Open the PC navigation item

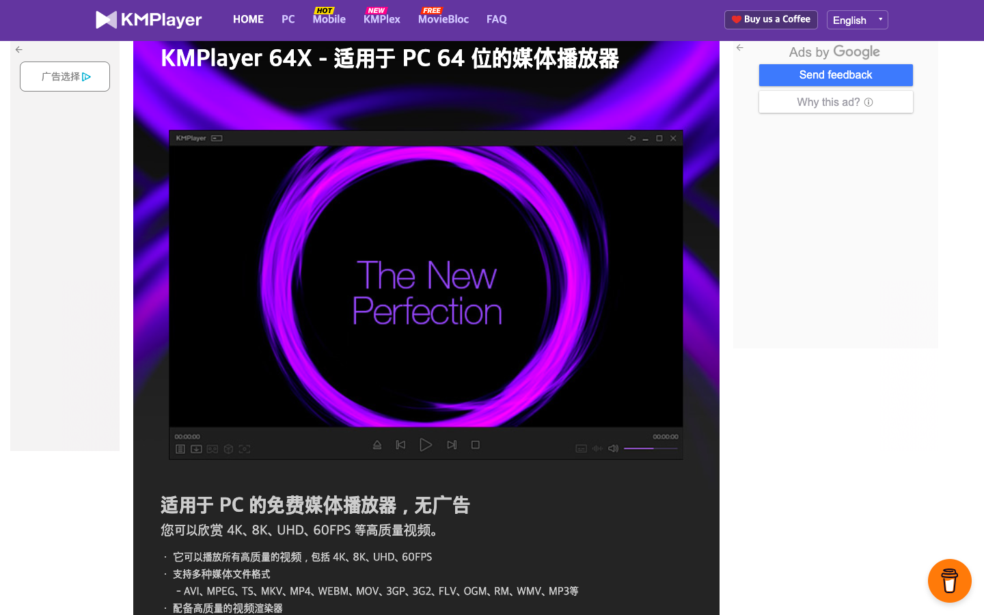[288, 19]
